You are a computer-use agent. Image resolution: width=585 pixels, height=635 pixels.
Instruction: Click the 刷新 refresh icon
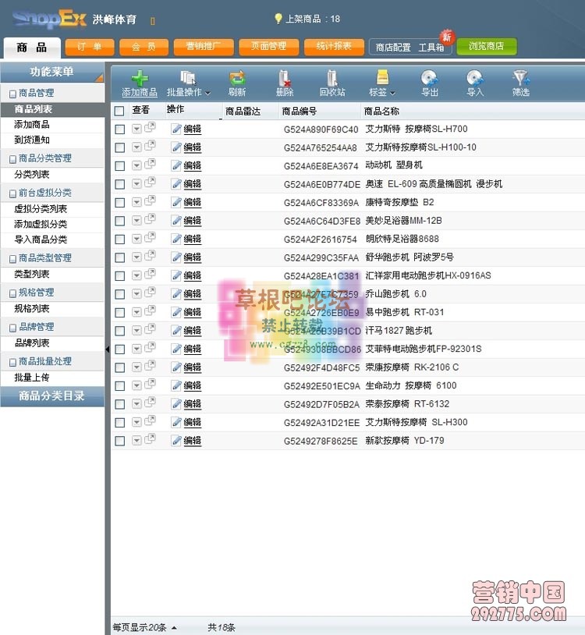pos(237,78)
